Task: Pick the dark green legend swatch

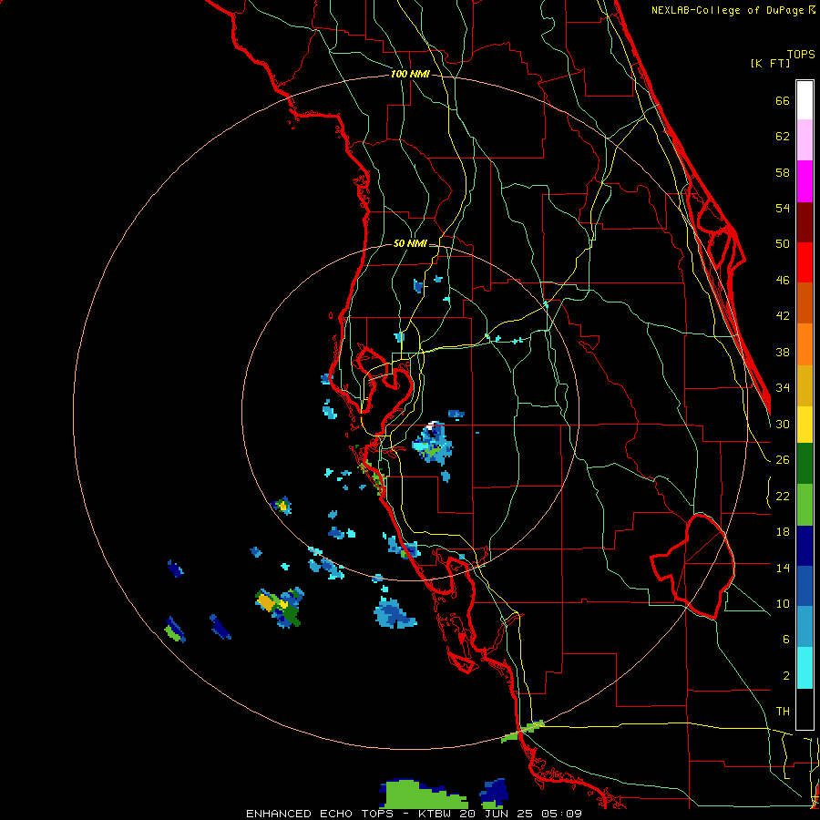Action: 805,464
